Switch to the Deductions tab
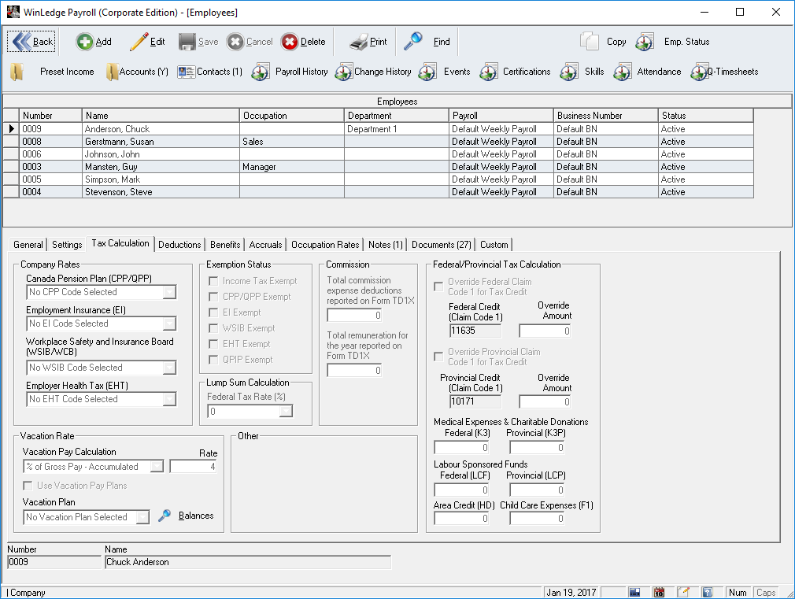Viewport: 795px width, 599px height. coord(179,245)
